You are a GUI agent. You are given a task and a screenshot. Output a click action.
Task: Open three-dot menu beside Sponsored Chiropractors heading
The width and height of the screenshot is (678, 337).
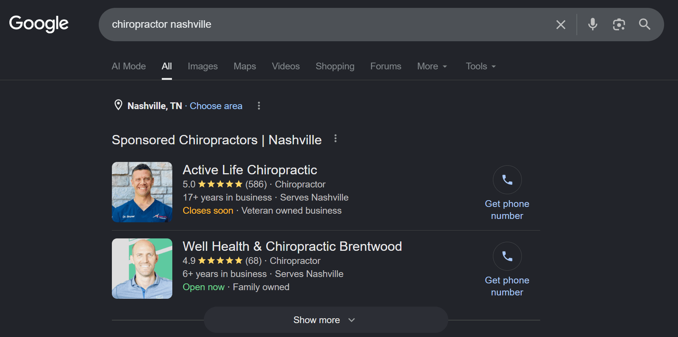coord(336,139)
